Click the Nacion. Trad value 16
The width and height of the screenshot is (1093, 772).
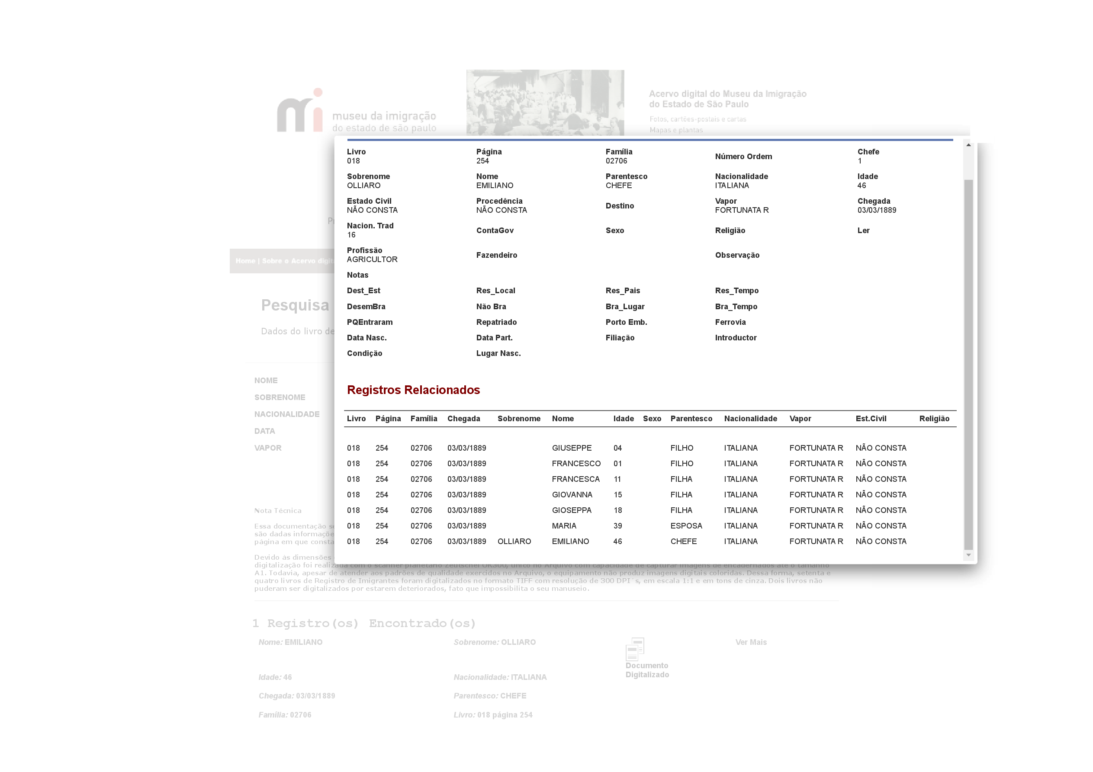coord(351,235)
